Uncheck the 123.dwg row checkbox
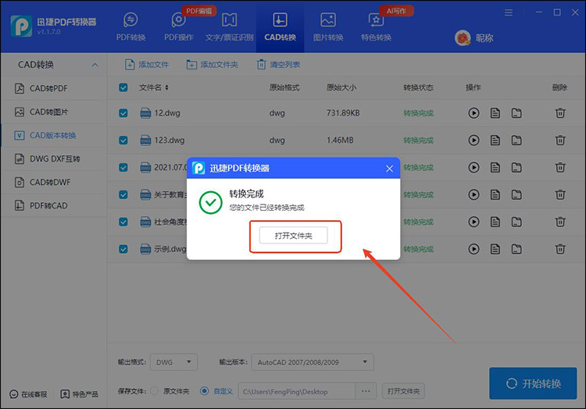This screenshot has height=409, width=586. [x=123, y=140]
